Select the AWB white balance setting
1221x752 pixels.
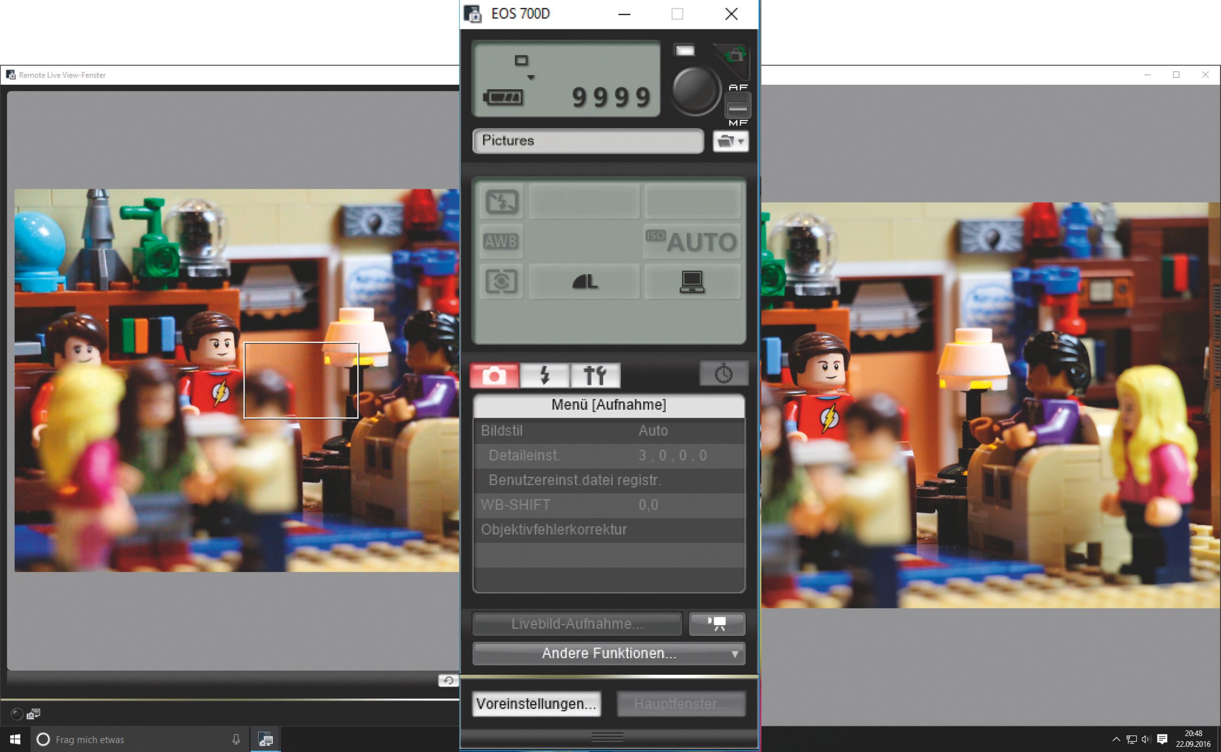pos(501,242)
